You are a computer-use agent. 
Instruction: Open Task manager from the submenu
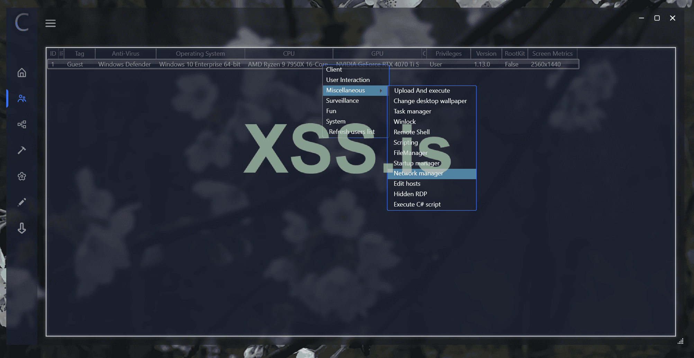click(x=432, y=111)
